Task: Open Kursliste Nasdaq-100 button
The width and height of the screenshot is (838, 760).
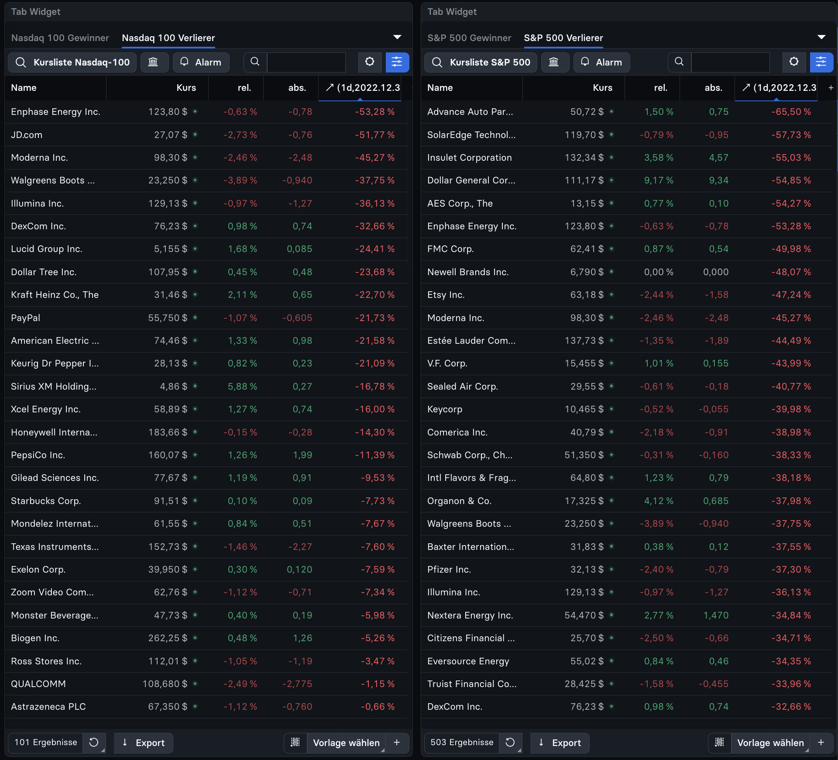Action: point(72,62)
